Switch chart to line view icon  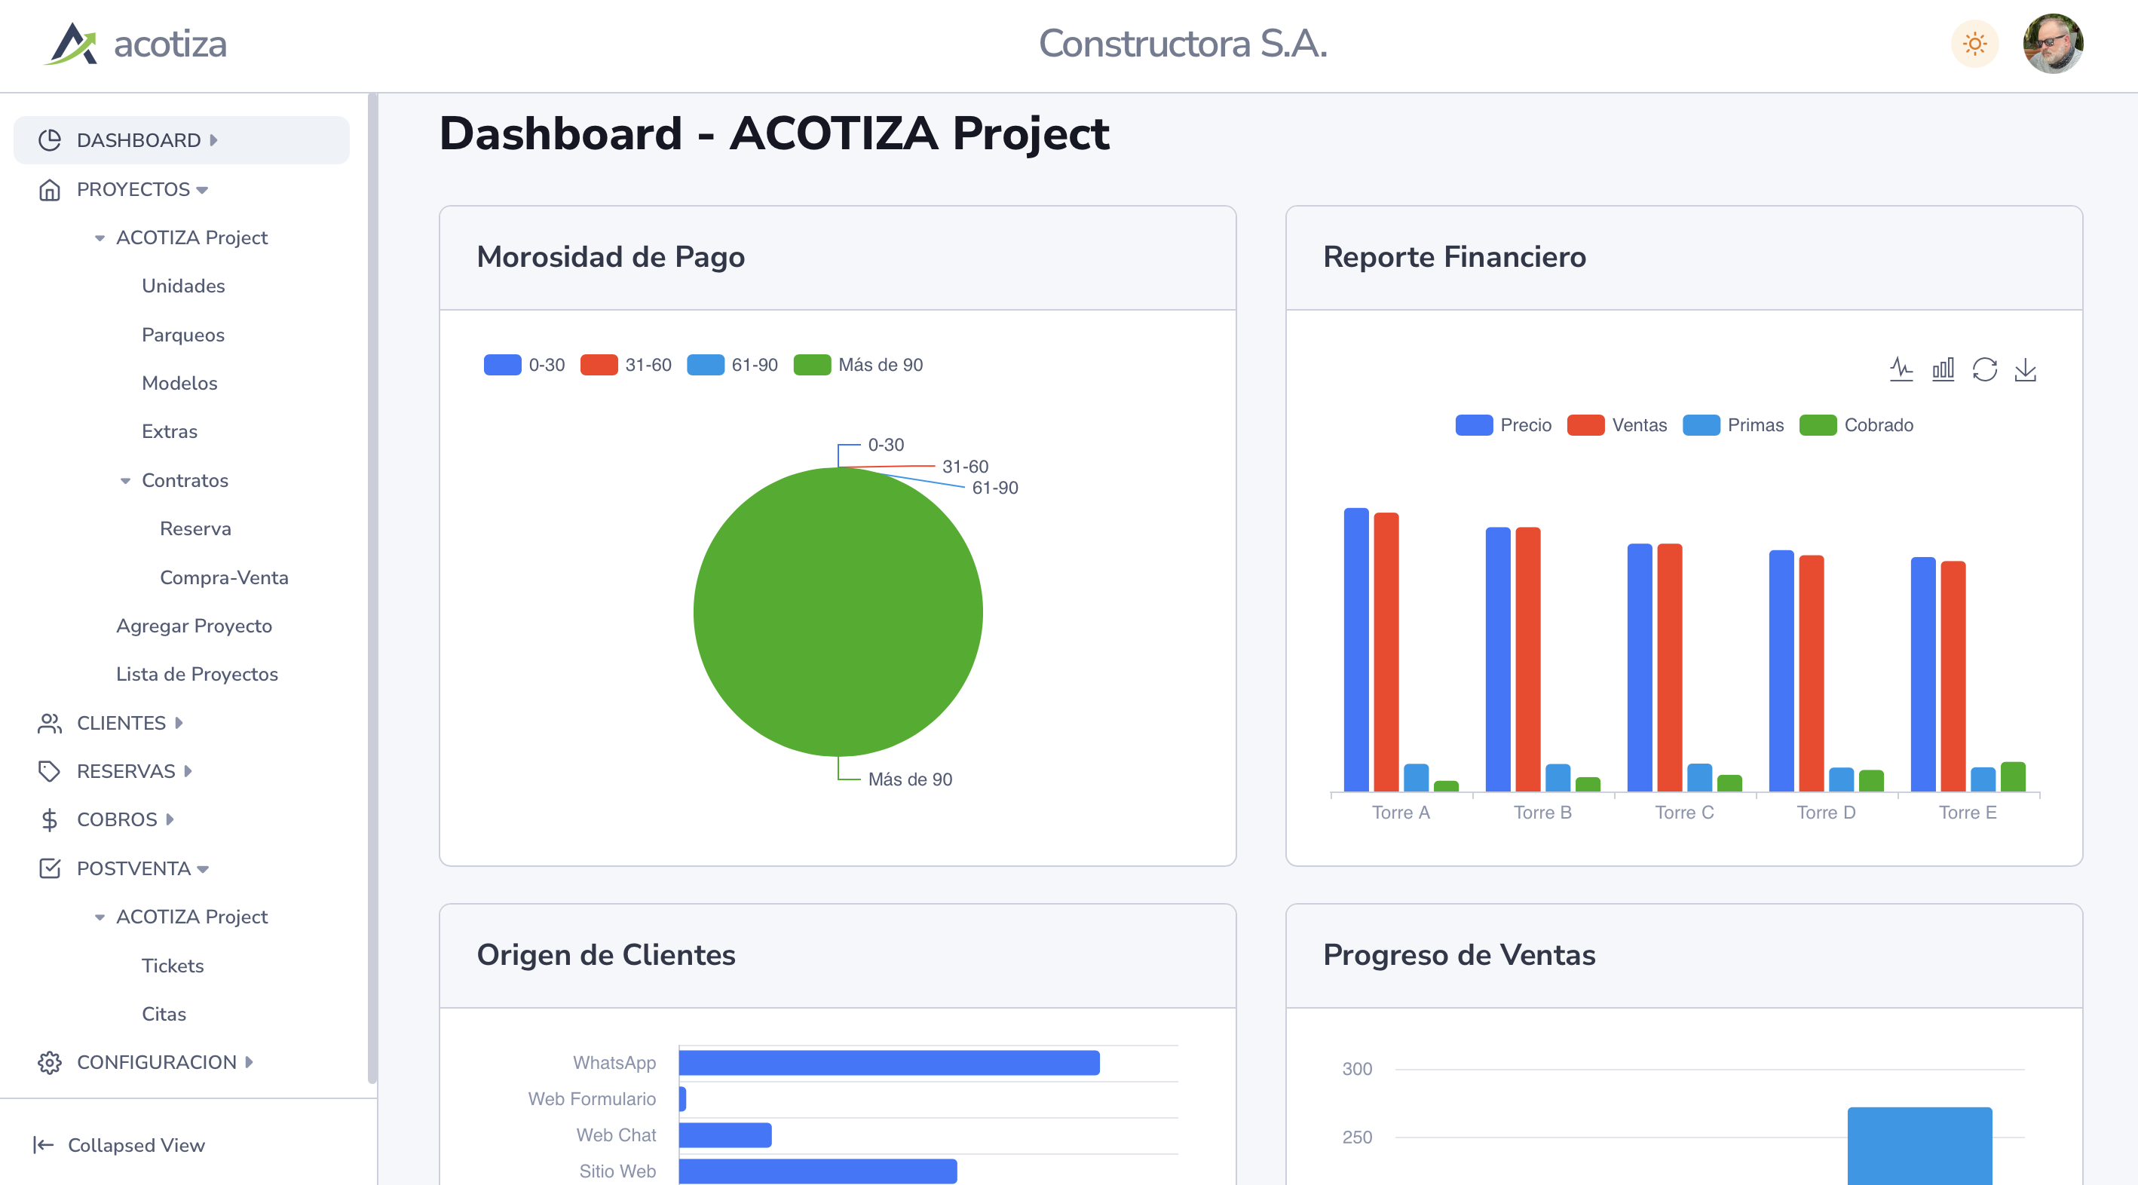point(1901,369)
